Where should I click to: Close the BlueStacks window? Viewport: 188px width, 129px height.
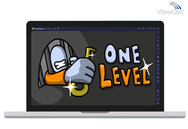tap(154, 29)
